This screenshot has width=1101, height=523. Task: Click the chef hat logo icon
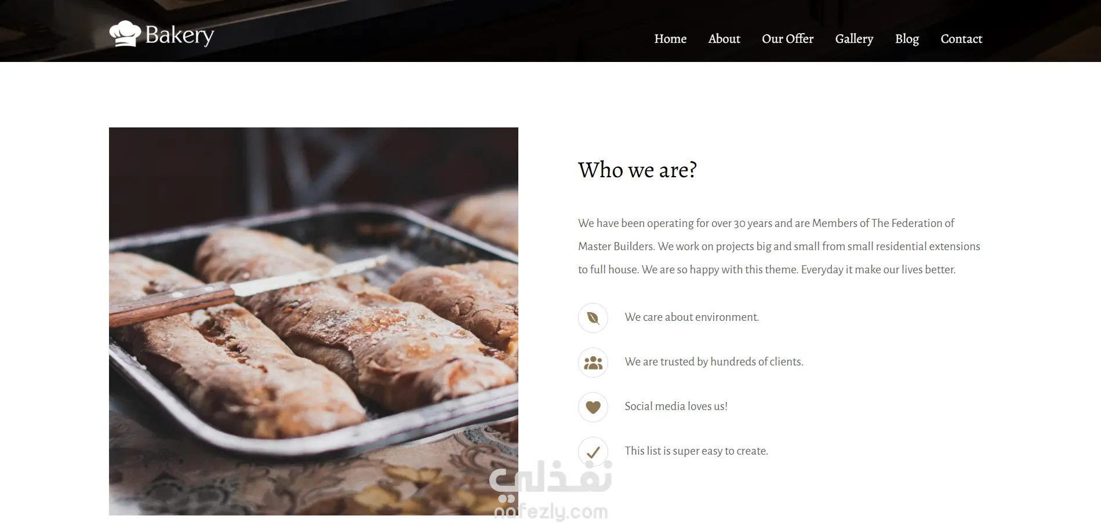pos(125,34)
